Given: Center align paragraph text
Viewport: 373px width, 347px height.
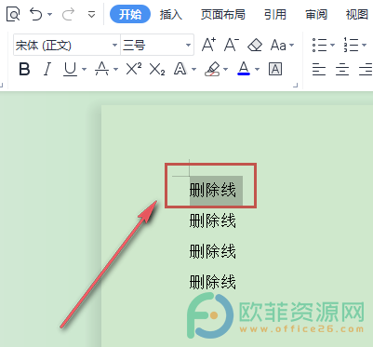Looking at the screenshot, I should 342,69.
